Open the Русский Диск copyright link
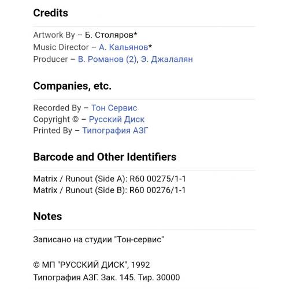 117,120
